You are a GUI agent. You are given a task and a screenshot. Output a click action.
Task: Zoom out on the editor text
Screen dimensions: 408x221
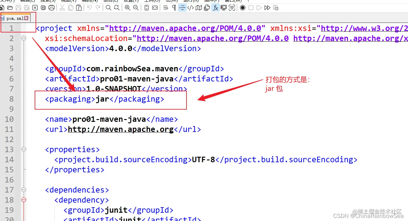click(136, 8)
